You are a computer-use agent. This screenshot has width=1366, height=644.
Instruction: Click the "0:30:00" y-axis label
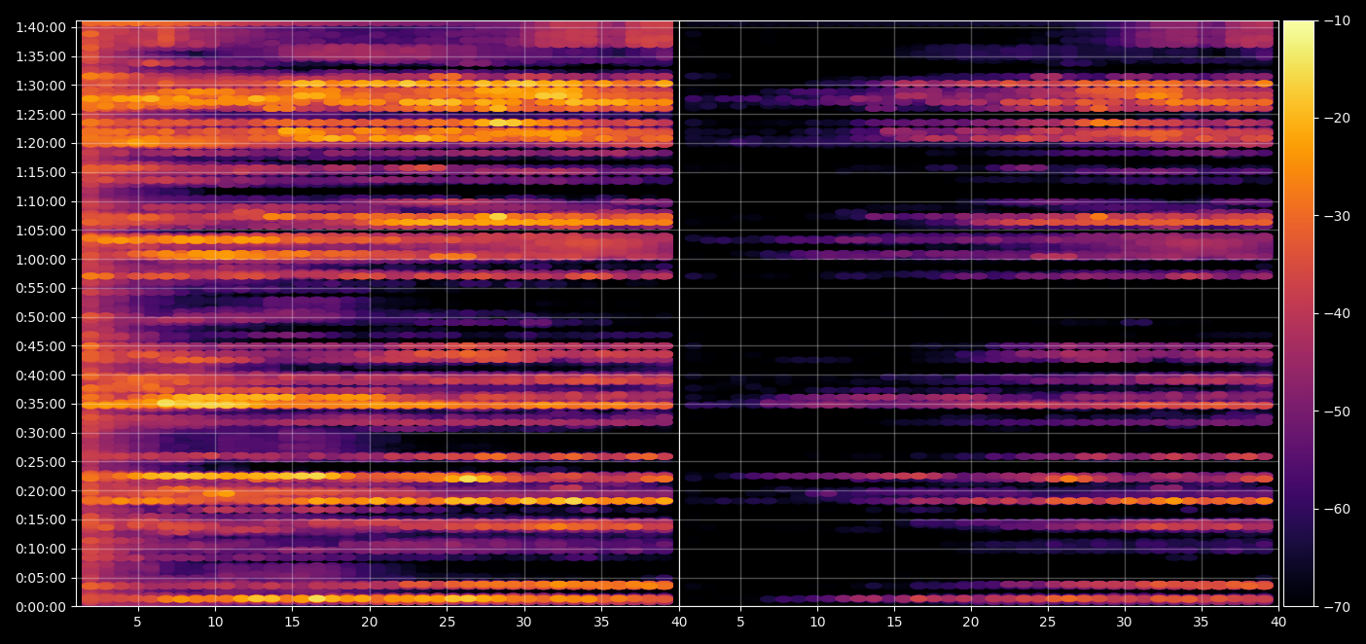tap(41, 433)
